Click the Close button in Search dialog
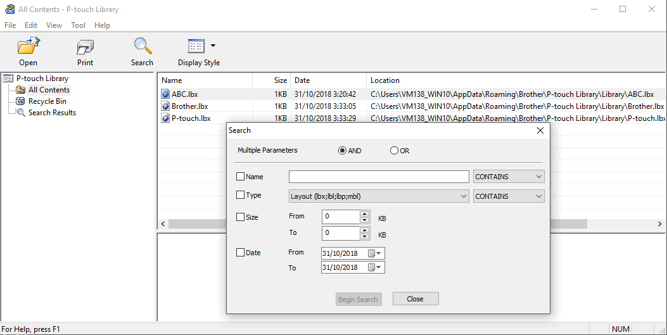This screenshot has width=667, height=335. click(x=415, y=299)
